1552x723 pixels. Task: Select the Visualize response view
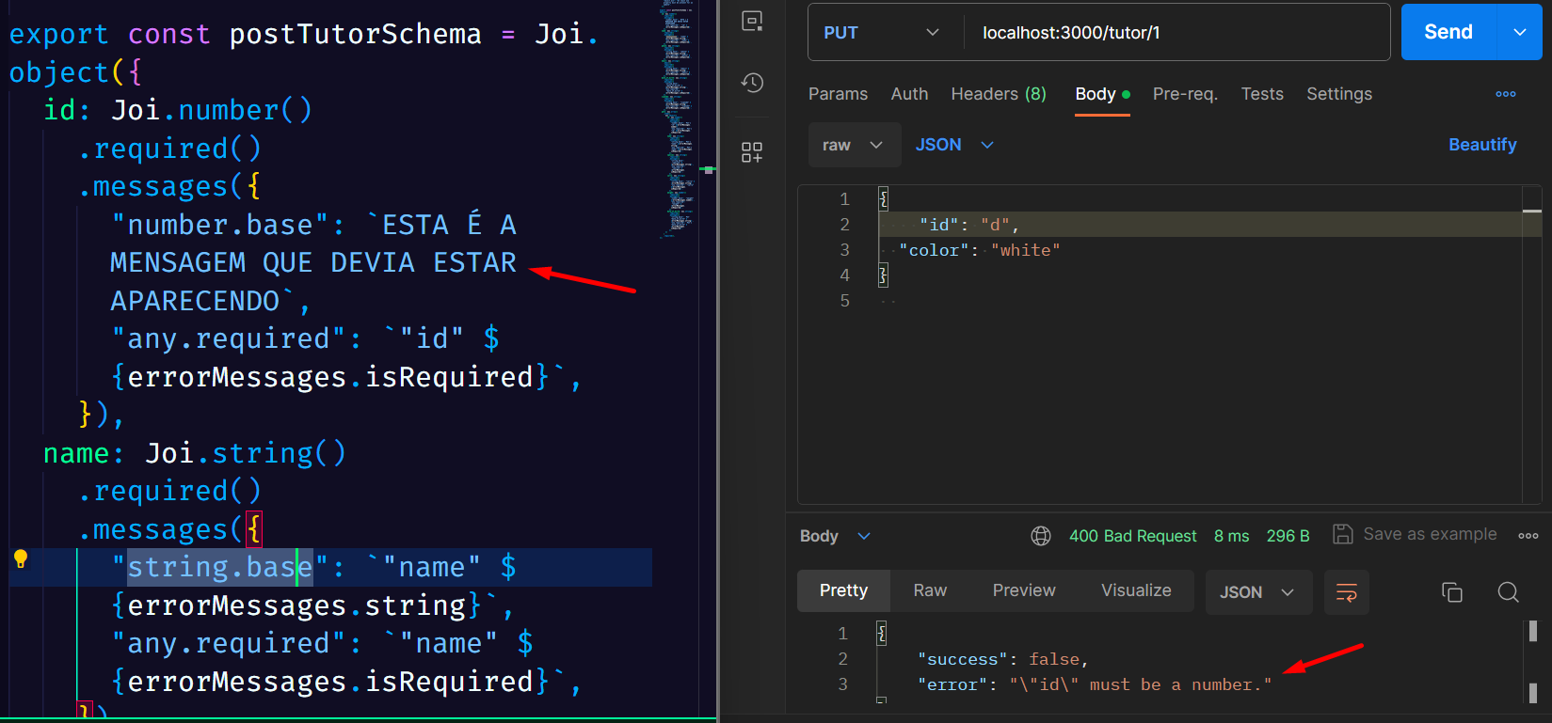(x=1136, y=590)
